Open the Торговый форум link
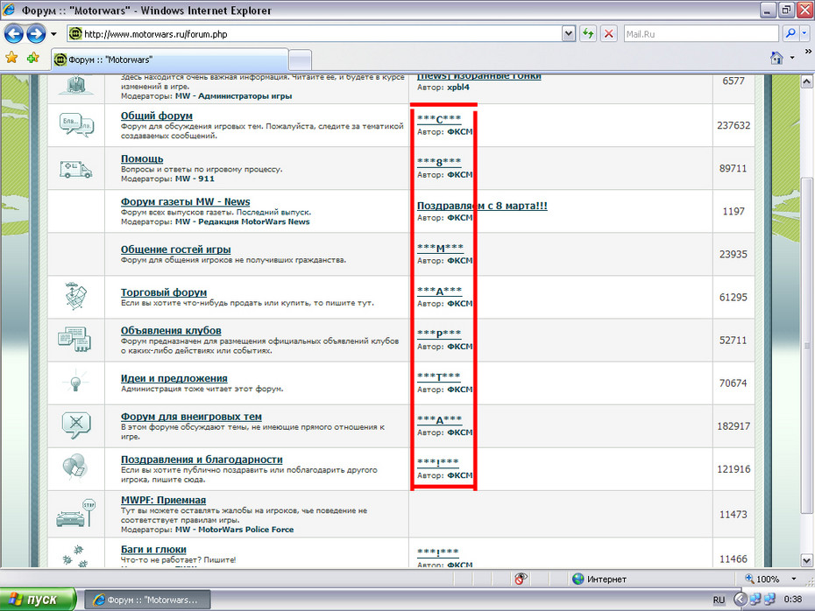The width and height of the screenshot is (815, 611). point(164,292)
